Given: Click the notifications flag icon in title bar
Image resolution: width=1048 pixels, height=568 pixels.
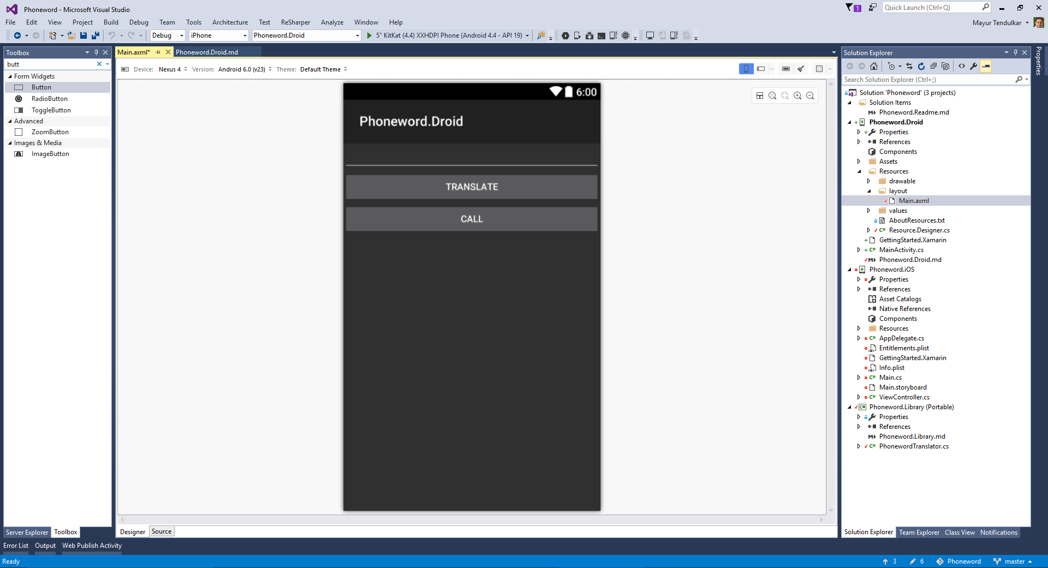Looking at the screenshot, I should coord(853,8).
